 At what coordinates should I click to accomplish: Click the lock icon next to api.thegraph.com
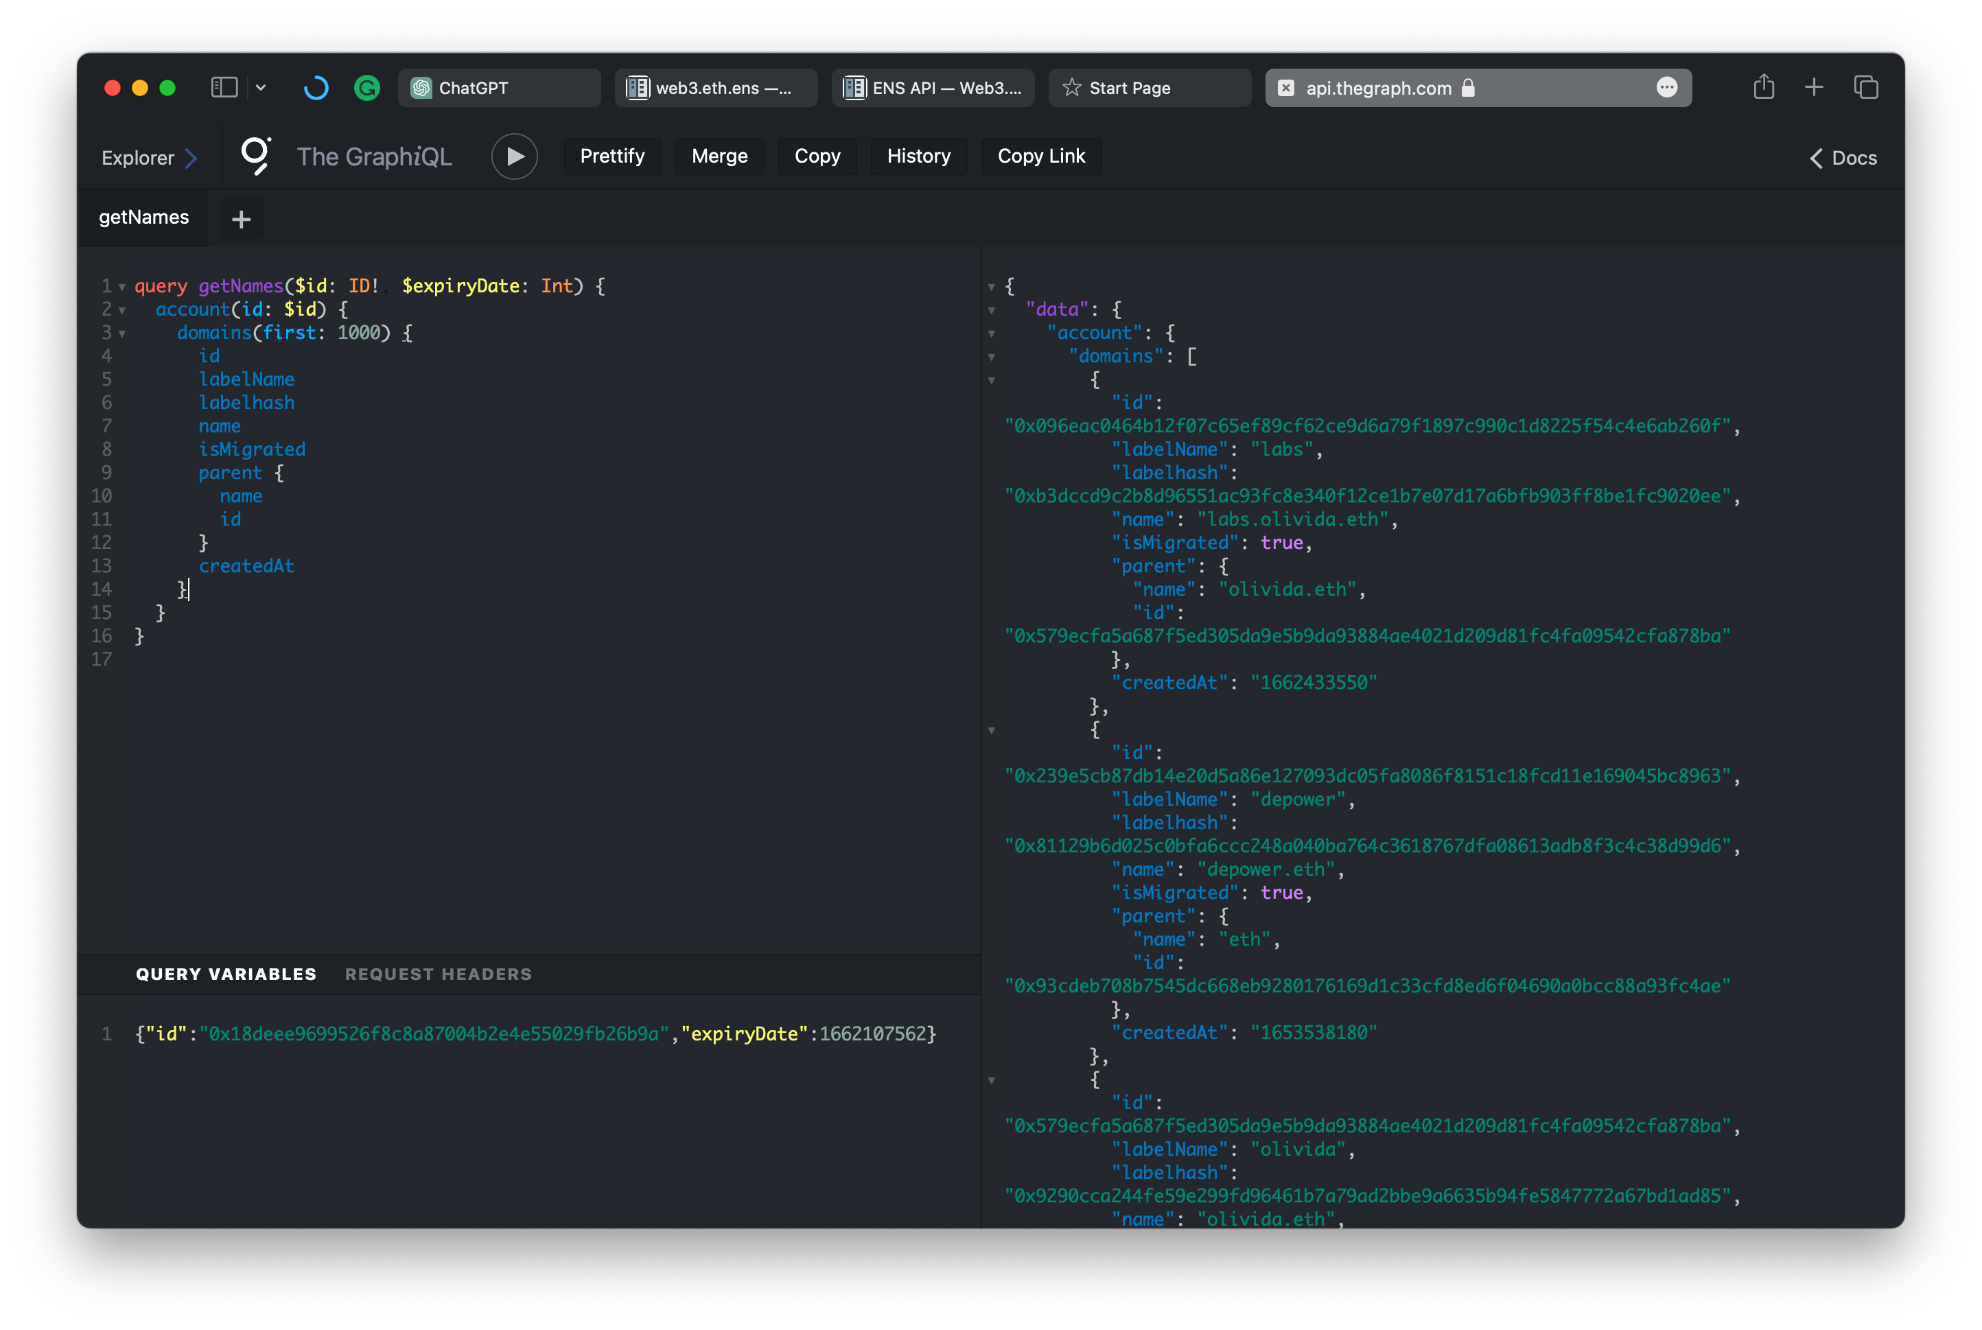(x=1468, y=87)
